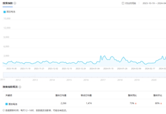Screen dimensions: 166x114
Task: Click the 整体同比 column header
Action: 132,95
